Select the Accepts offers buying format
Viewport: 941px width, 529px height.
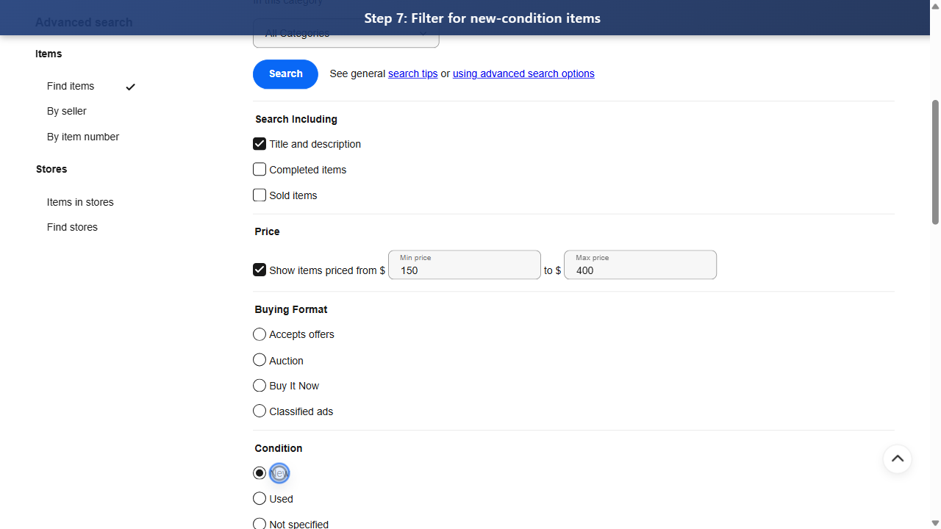(259, 334)
